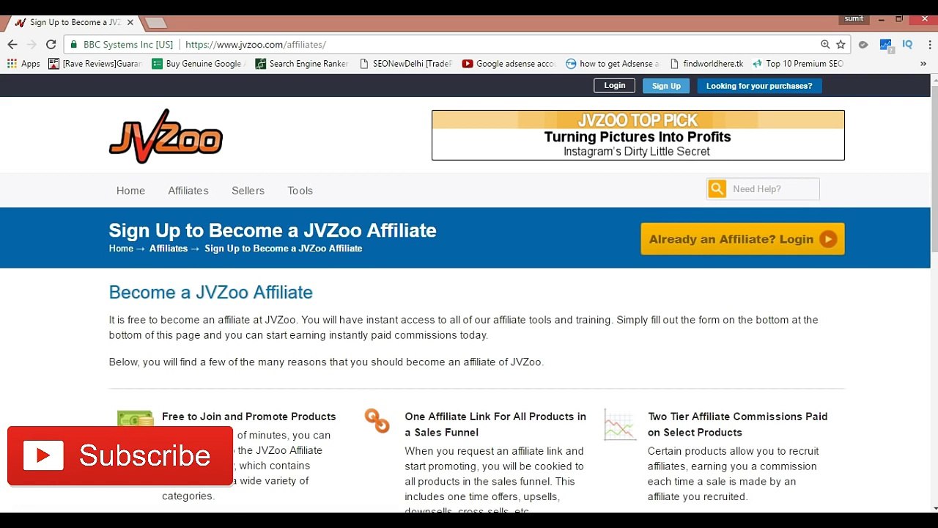Select the Sign Up to Become a JVZoo tab
The width and height of the screenshot is (938, 528).
73,23
